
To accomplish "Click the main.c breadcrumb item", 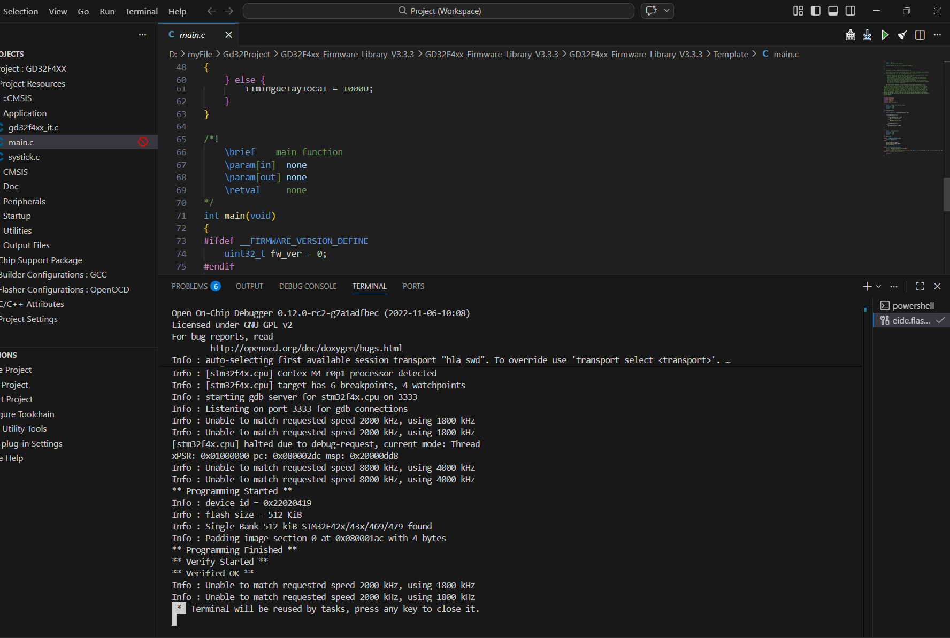I will coord(786,54).
